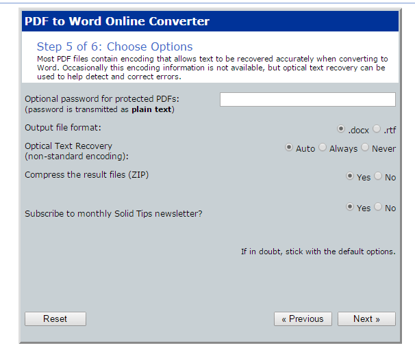
Task: Choose No for Solid Tips newsletter subscription
Action: [x=378, y=207]
